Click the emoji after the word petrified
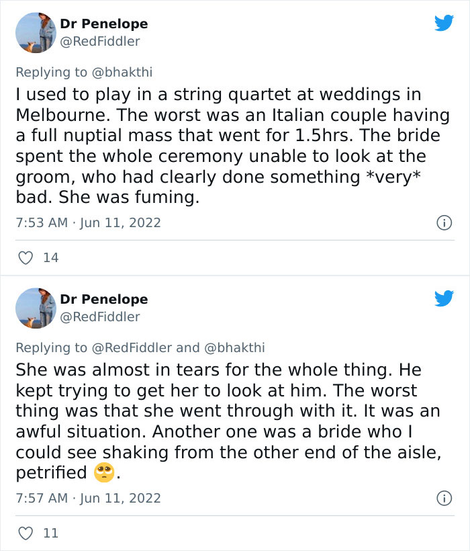Image resolution: width=470 pixels, height=551 pixels. tap(104, 472)
